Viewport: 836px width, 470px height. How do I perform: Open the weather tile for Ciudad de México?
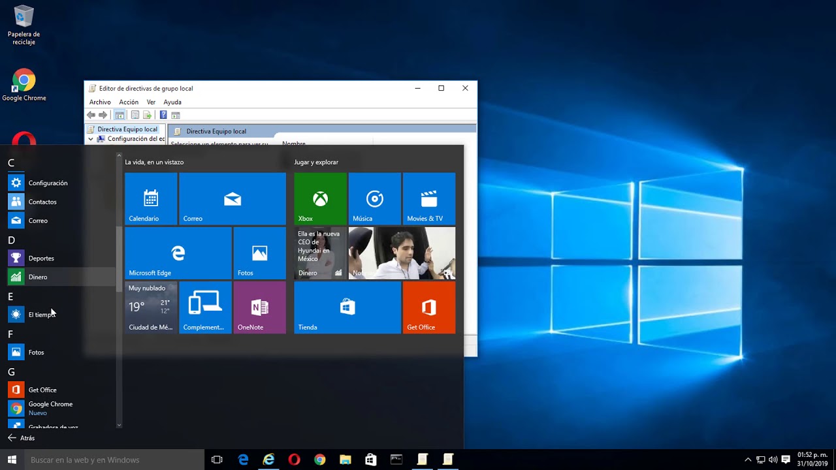coord(151,307)
